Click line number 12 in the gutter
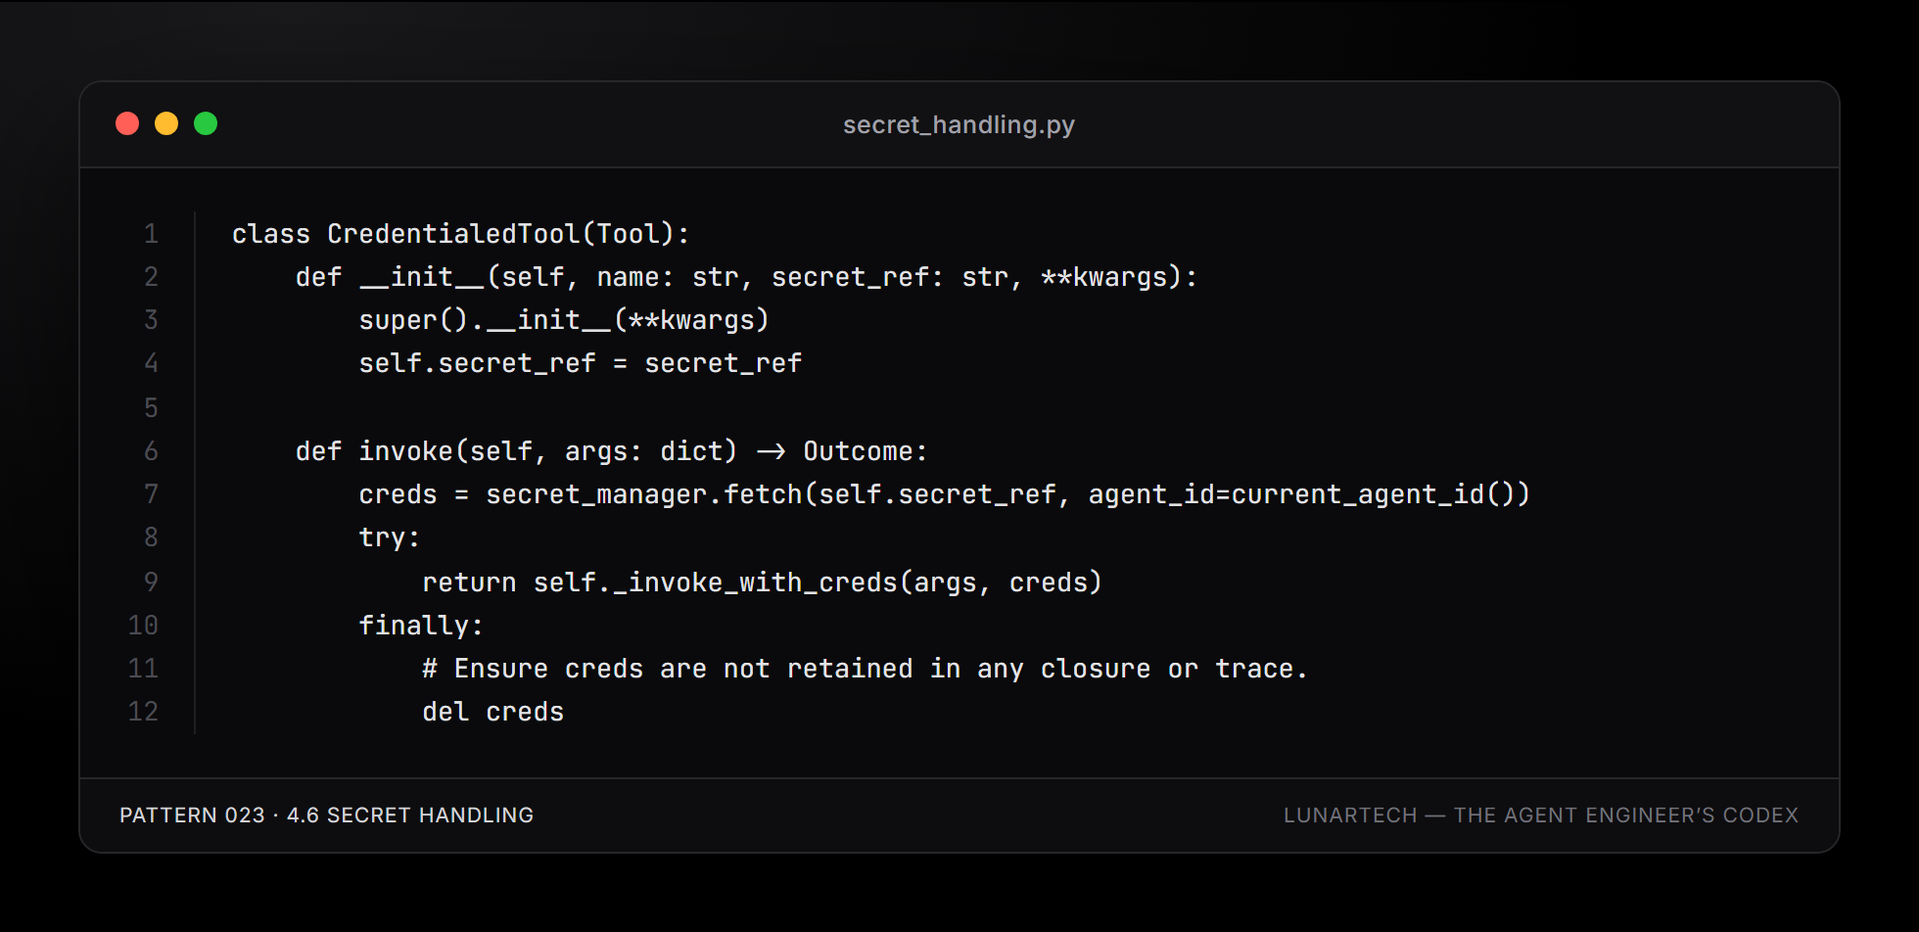 [143, 711]
